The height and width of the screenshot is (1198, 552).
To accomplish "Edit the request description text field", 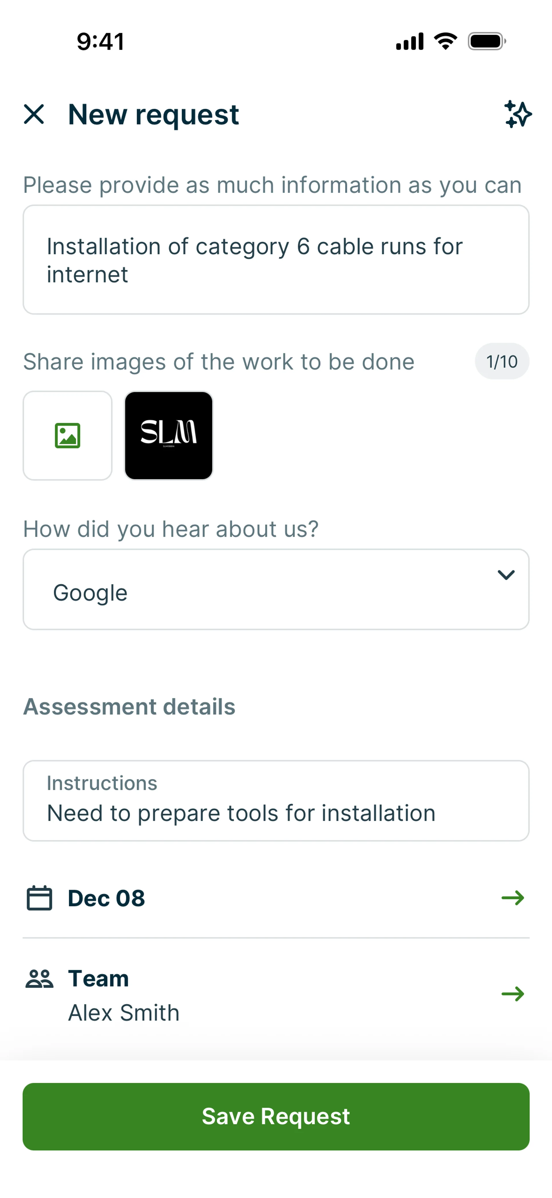I will [x=276, y=260].
